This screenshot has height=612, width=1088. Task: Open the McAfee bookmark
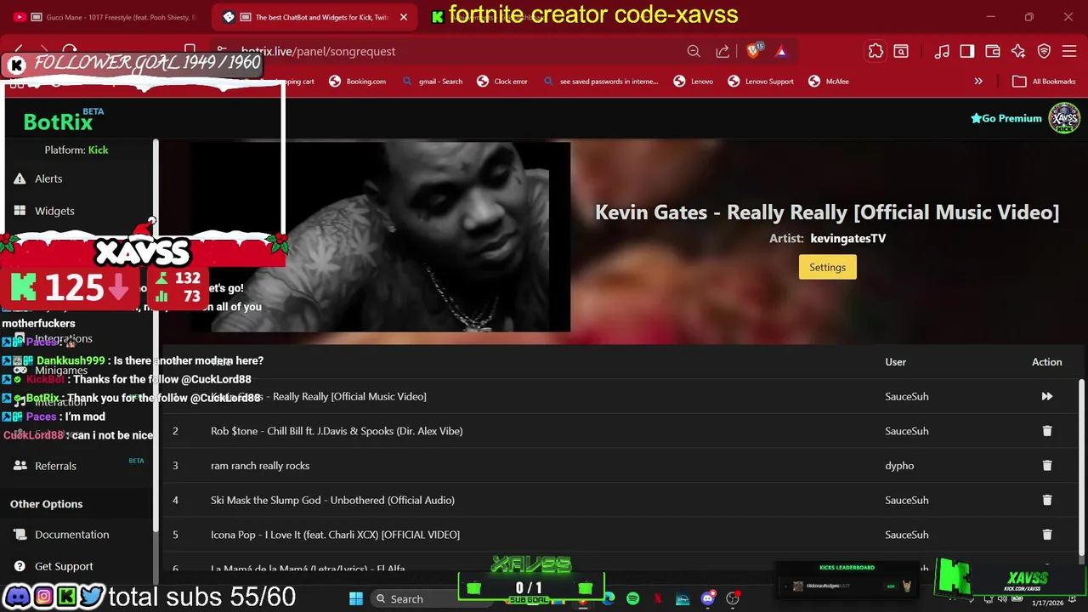828,82
